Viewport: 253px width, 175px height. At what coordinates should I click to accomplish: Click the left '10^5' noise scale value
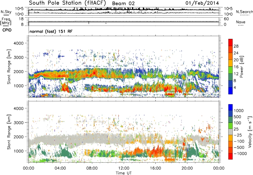click(x=19, y=9)
